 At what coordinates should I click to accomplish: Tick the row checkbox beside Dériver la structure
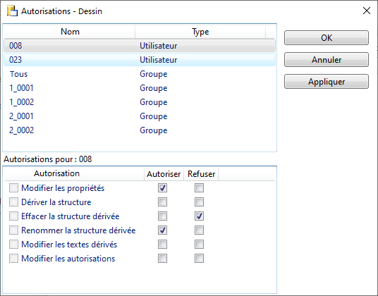click(13, 202)
